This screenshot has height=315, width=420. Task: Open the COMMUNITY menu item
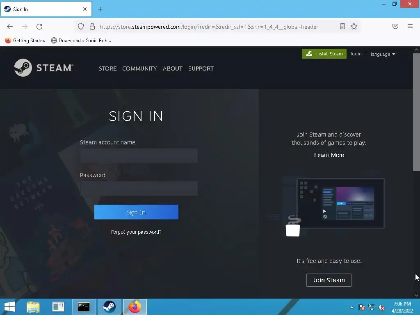139,68
